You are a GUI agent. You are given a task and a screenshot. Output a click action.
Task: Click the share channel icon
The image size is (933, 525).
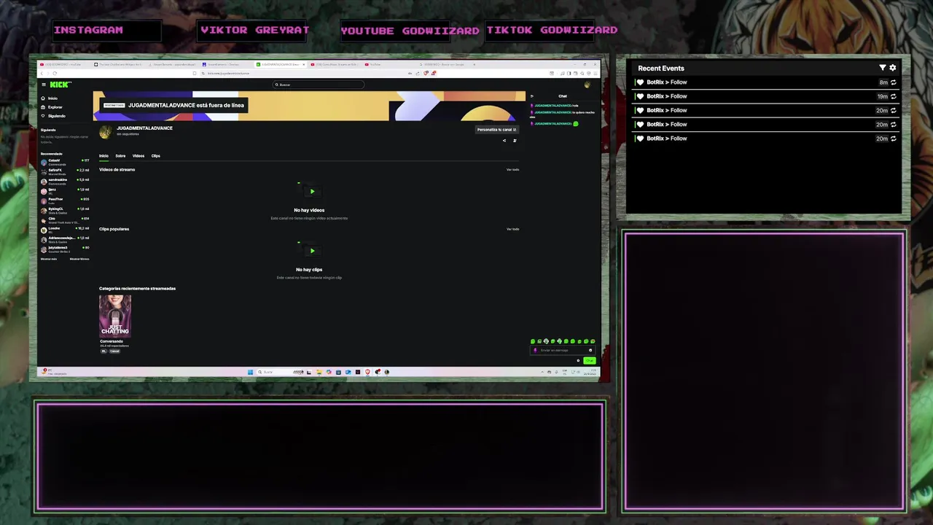coord(504,141)
